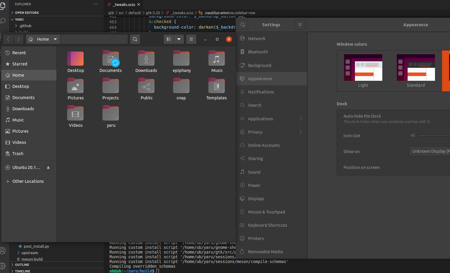Screen dimensions: 450x273
Task: Open the Downloads folder icon
Action: [146, 59]
